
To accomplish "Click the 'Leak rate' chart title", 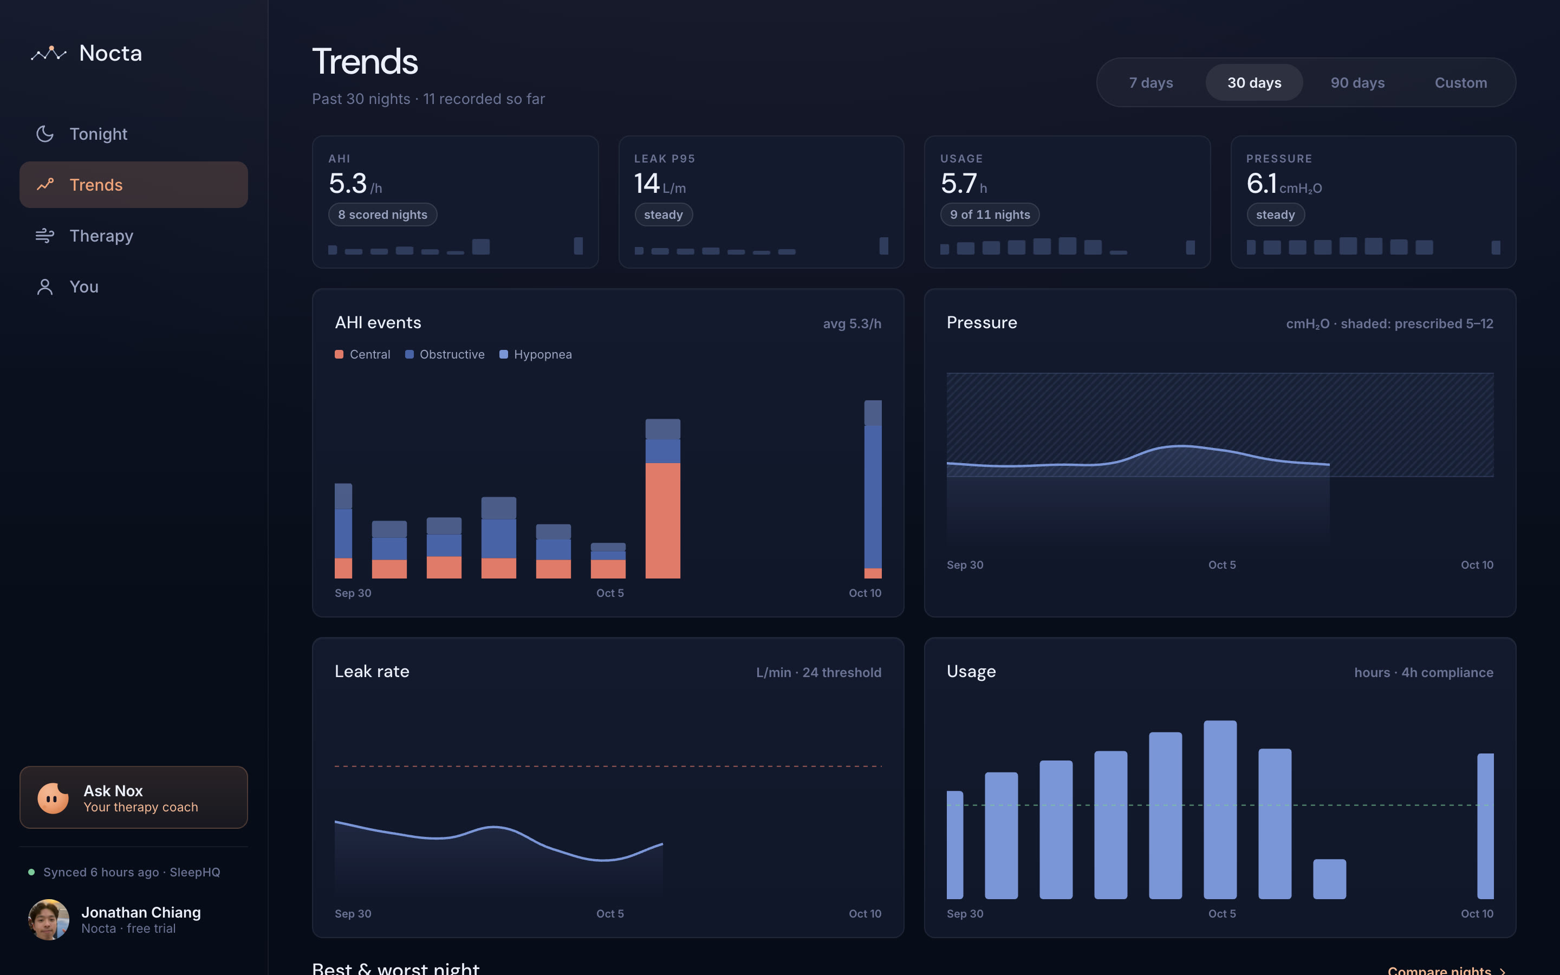I will point(372,671).
